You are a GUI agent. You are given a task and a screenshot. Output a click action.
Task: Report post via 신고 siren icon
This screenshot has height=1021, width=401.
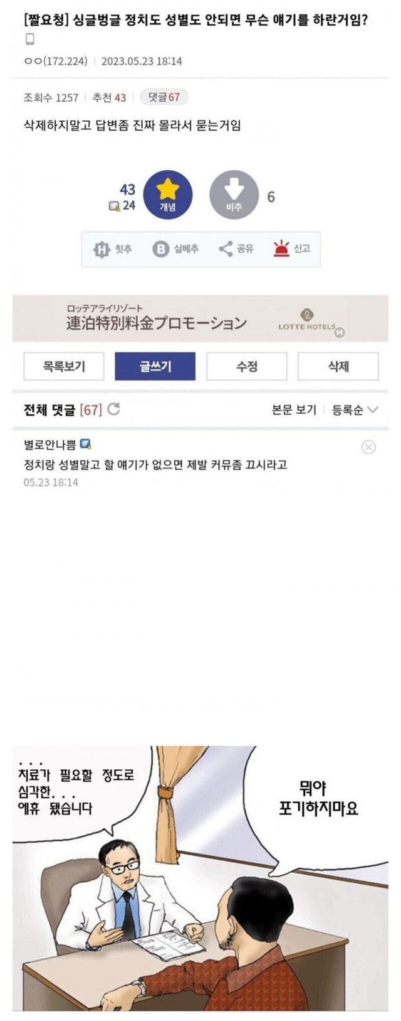click(282, 249)
